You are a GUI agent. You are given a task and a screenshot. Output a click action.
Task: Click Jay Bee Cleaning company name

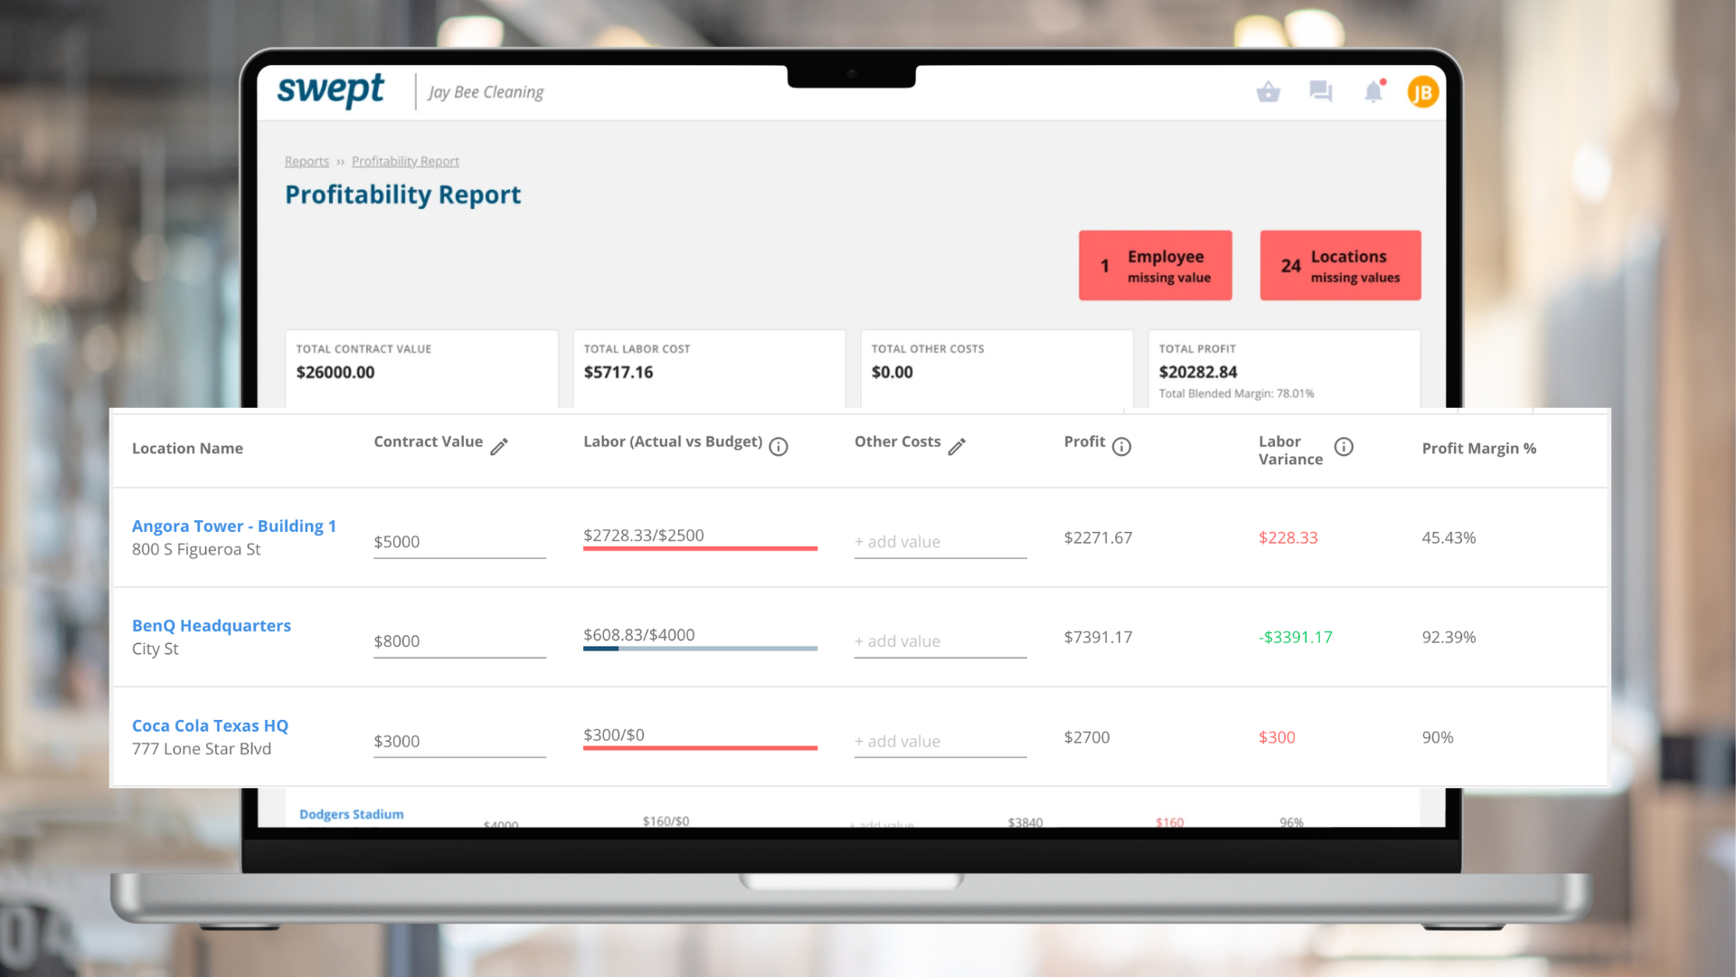pyautogui.click(x=486, y=92)
